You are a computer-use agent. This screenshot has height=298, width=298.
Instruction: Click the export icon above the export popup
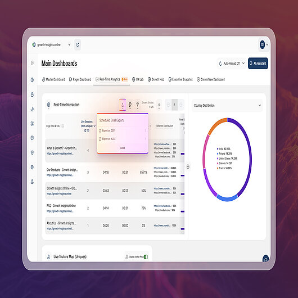(123, 105)
